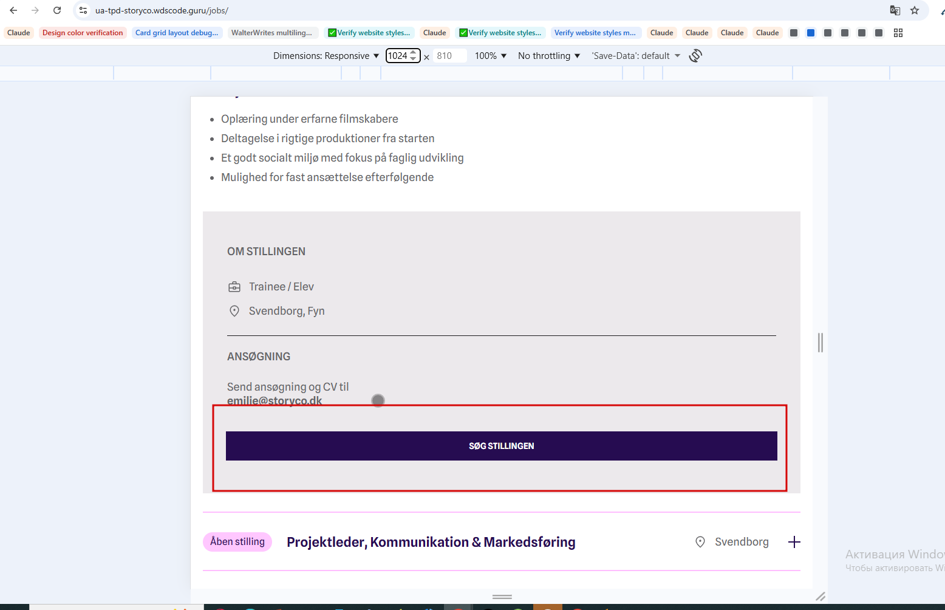This screenshot has height=610, width=945.
Task: Open Dimensions: Responsive dropdown
Action: (x=326, y=56)
